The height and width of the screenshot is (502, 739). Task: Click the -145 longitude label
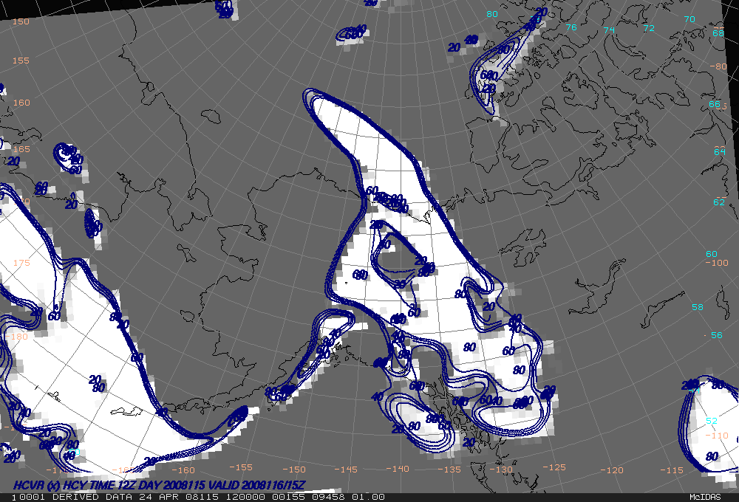(x=346, y=469)
